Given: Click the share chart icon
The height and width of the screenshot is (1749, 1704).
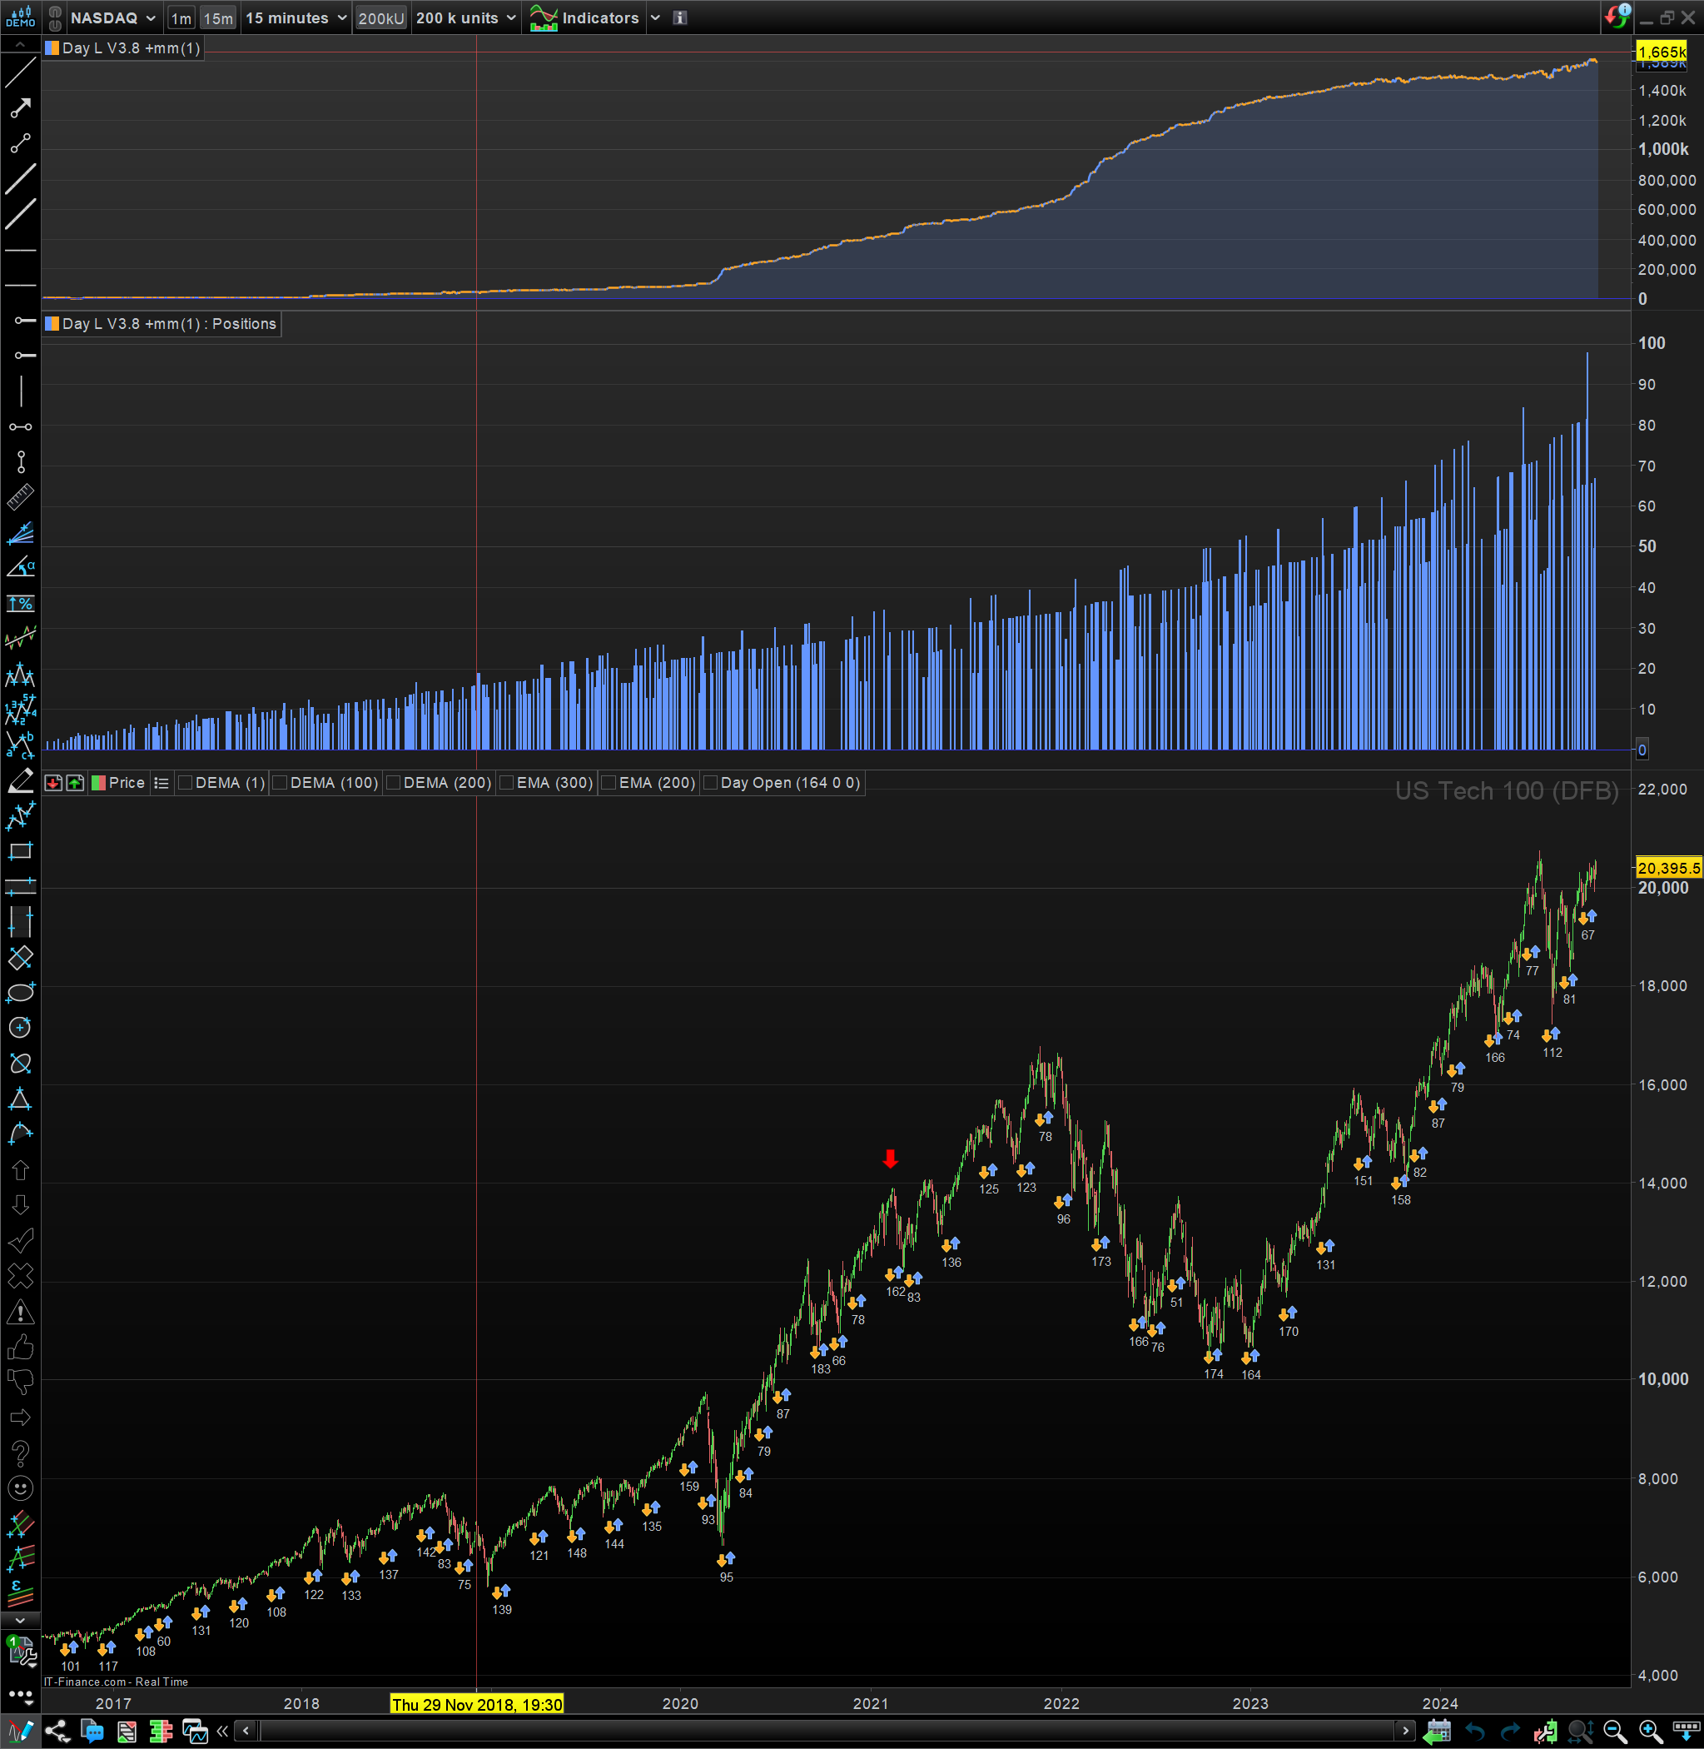Looking at the screenshot, I should coord(57,1731).
